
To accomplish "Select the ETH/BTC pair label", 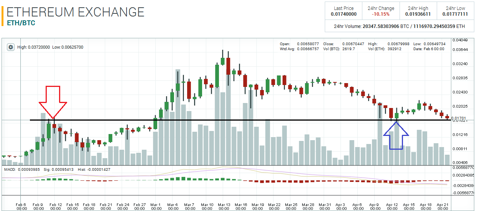I will (21, 23).
